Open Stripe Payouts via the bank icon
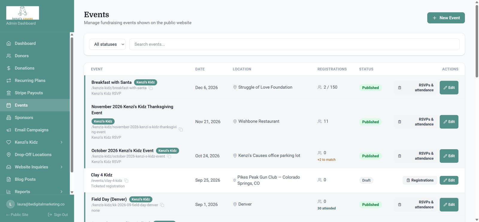 click(x=9, y=93)
